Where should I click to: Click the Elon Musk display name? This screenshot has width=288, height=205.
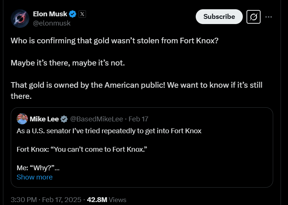50,14
